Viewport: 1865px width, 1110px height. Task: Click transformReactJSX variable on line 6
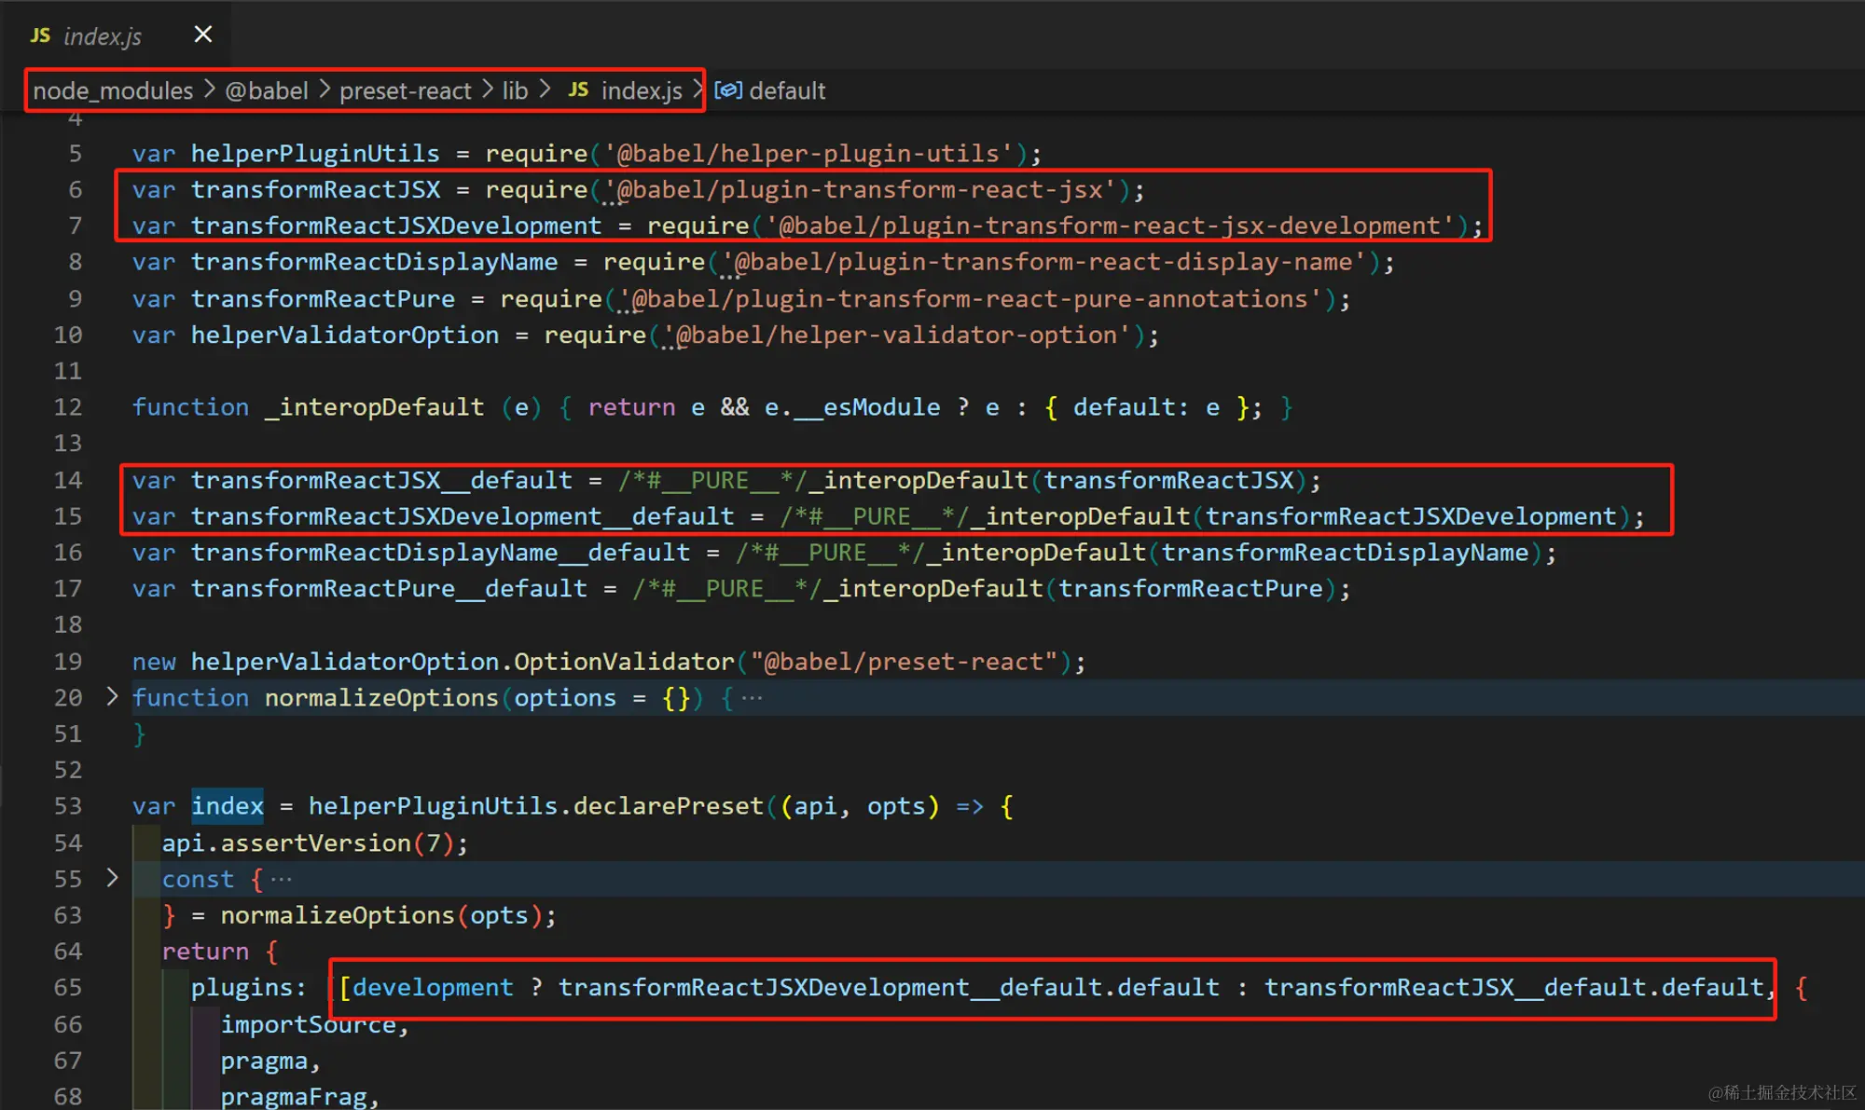(x=315, y=190)
